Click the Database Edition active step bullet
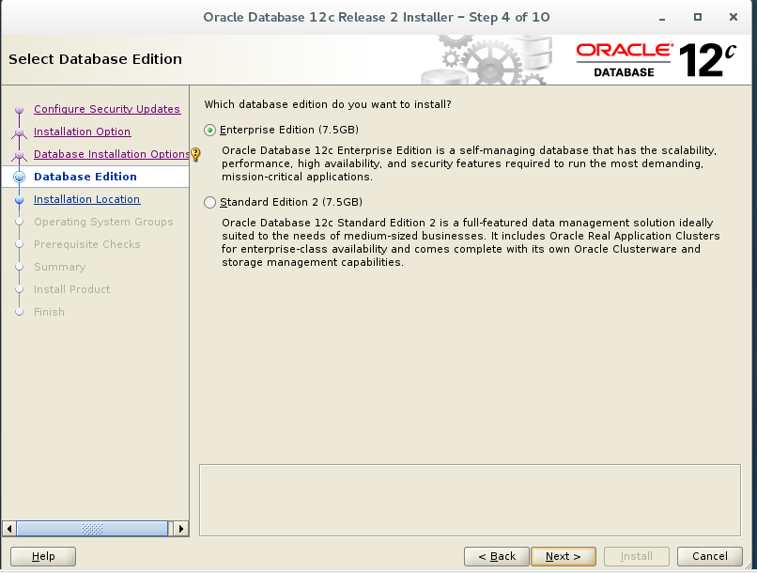This screenshot has width=757, height=573. point(20,178)
